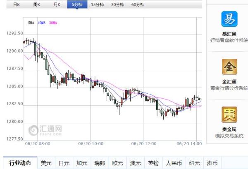Screen dimensions: 248x169
Task: Click the blue 10MA legend label
Action: click(x=42, y=23)
